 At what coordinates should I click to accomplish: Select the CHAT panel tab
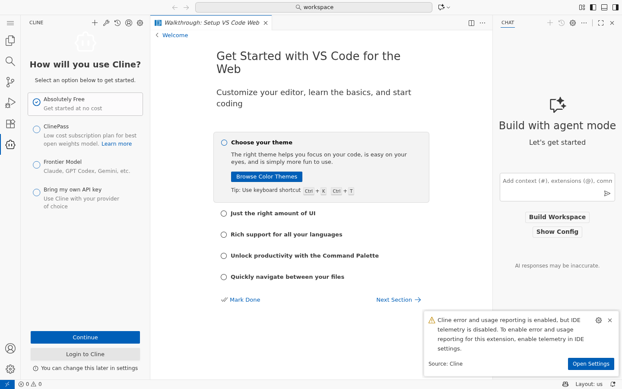(x=508, y=22)
